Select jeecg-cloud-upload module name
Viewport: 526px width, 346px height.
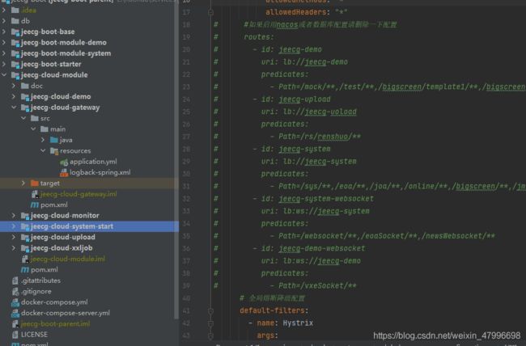63,237
